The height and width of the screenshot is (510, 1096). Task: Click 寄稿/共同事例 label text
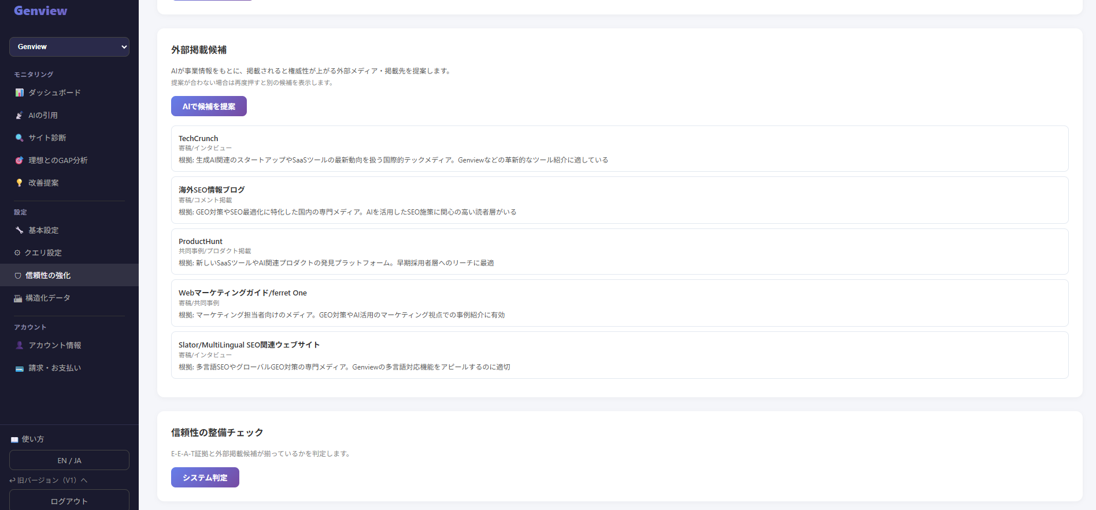pyautogui.click(x=199, y=303)
